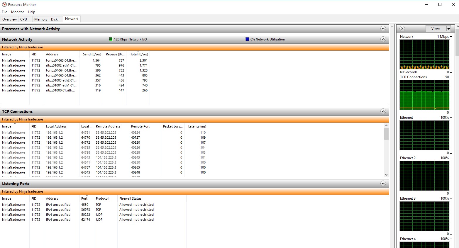Open the Views dropdown arrow

(x=448, y=29)
